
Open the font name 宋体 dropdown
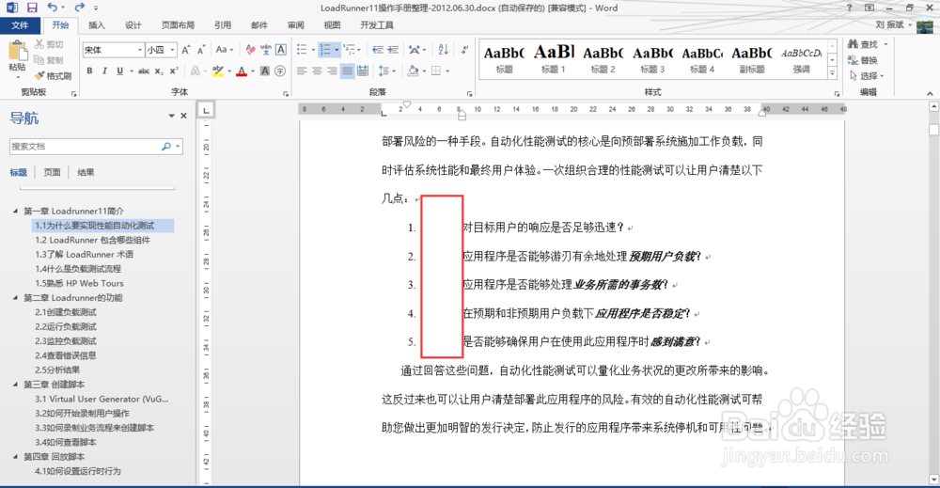pos(140,50)
